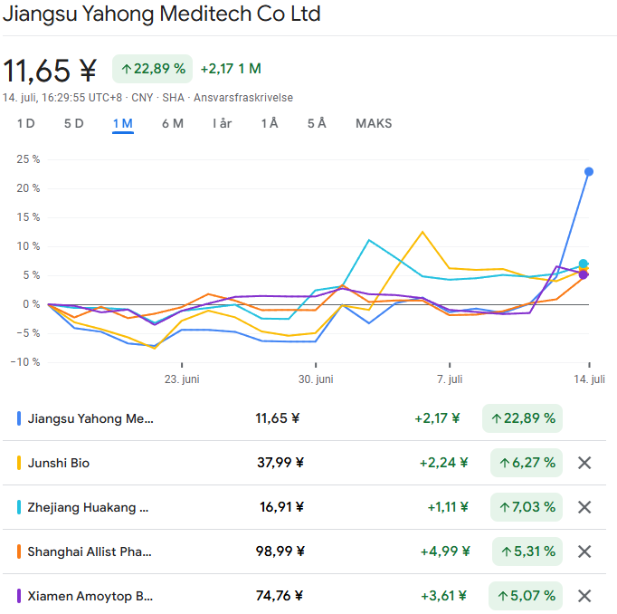Switch chart to 6 M range
The image size is (617, 614).
coord(173,124)
